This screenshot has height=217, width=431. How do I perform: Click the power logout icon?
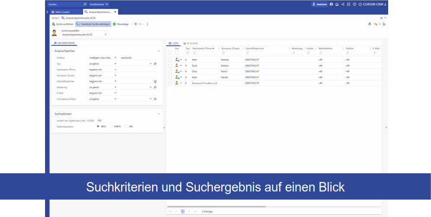pos(360,4)
